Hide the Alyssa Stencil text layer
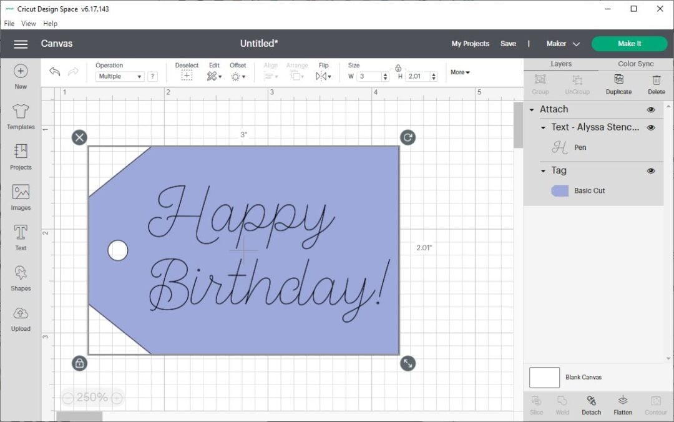This screenshot has width=674, height=422. (650, 127)
